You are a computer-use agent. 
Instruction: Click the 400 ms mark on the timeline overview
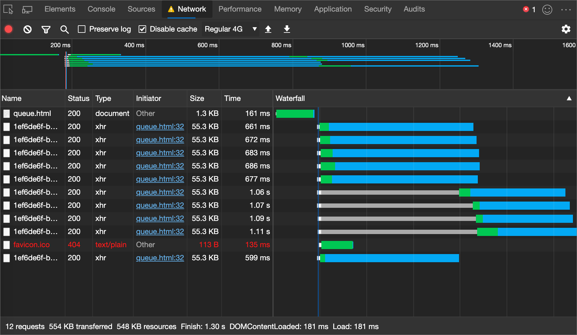point(134,45)
